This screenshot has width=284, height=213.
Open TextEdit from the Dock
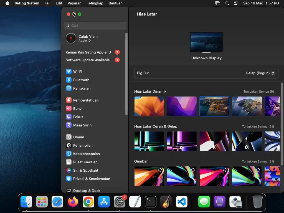(135, 202)
